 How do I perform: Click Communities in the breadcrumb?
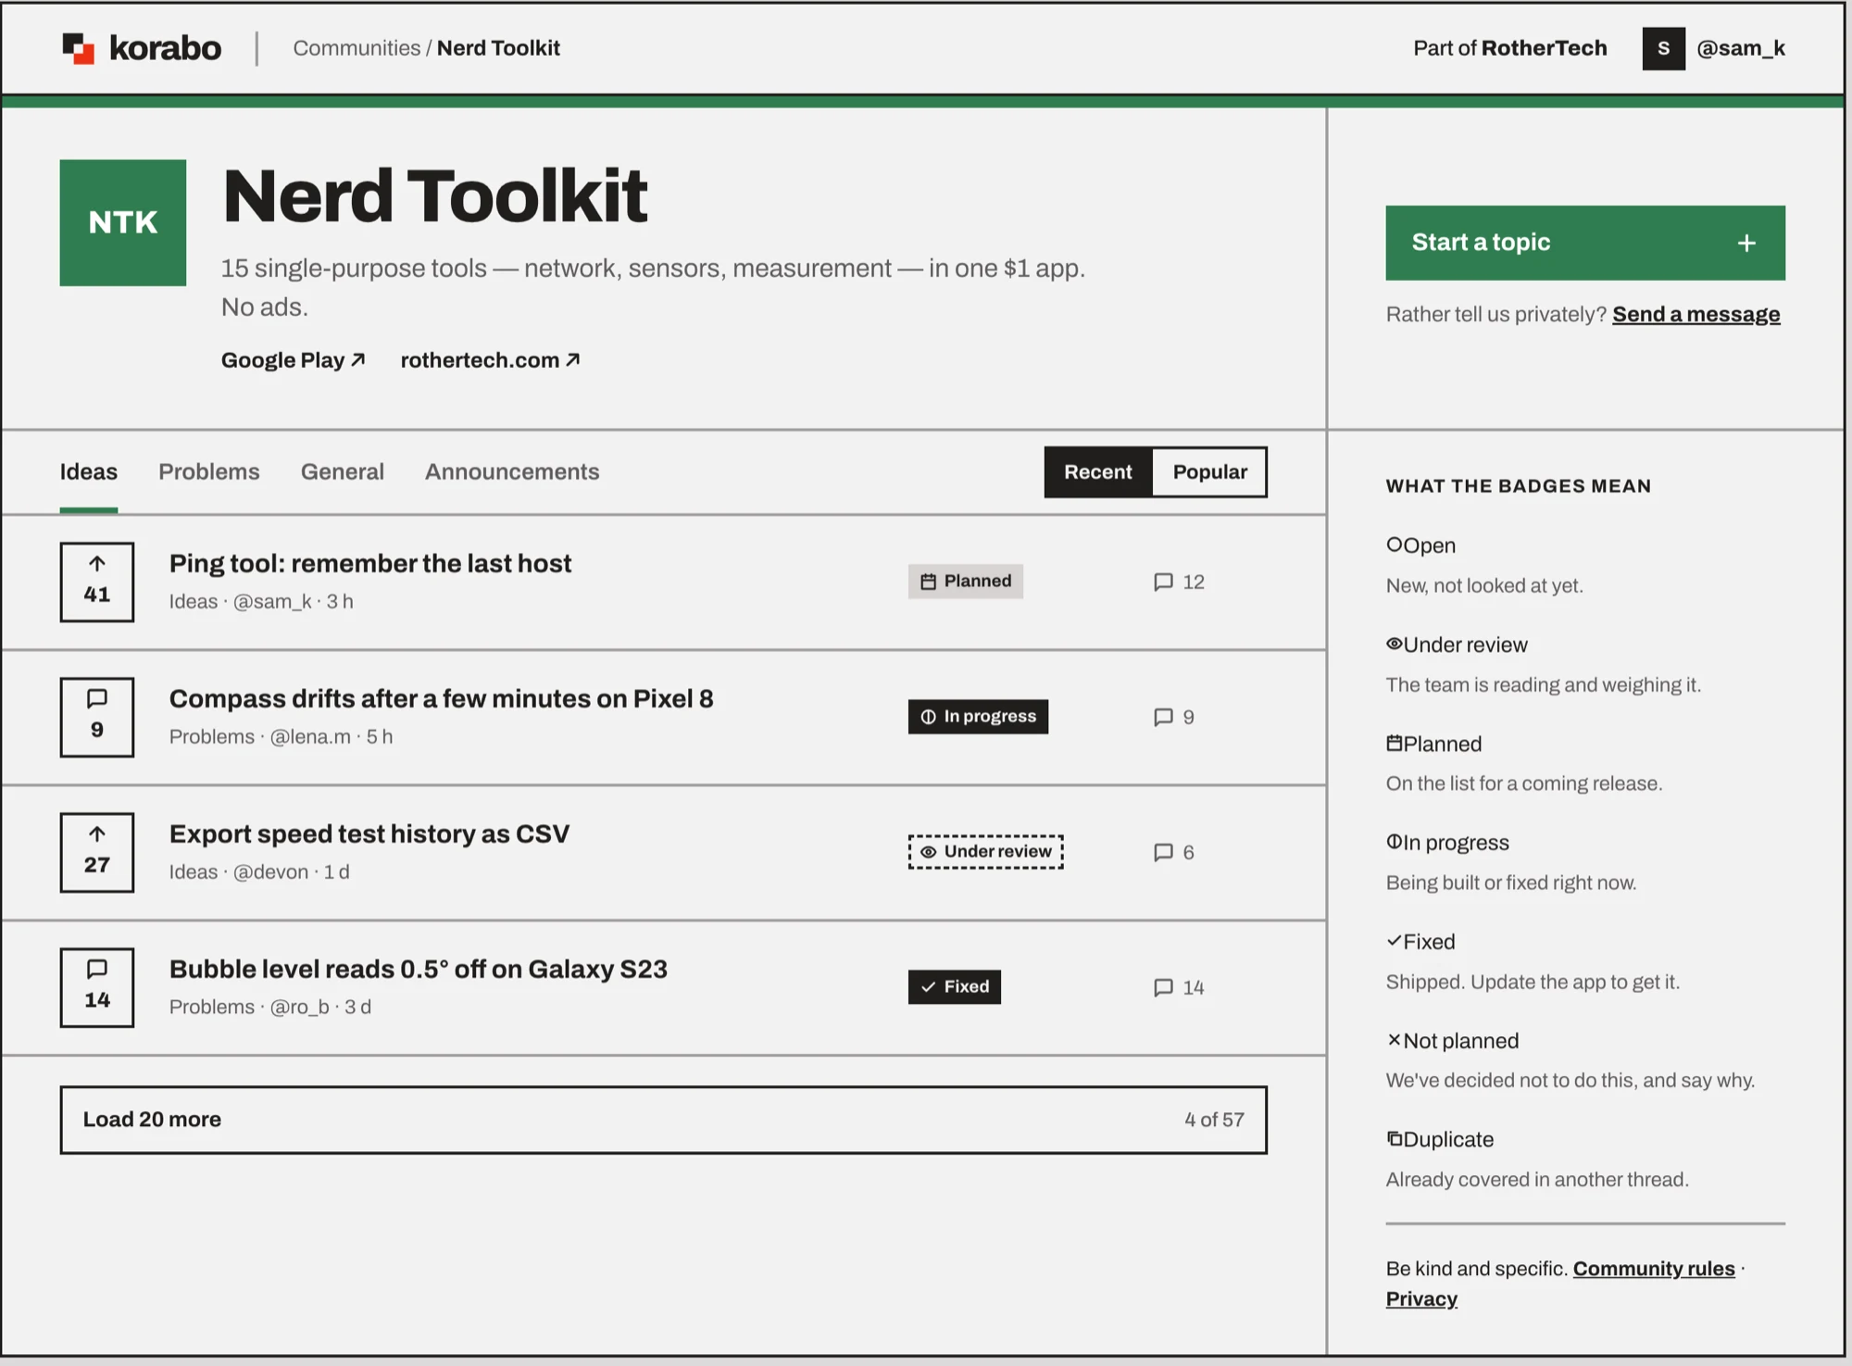[x=357, y=48]
